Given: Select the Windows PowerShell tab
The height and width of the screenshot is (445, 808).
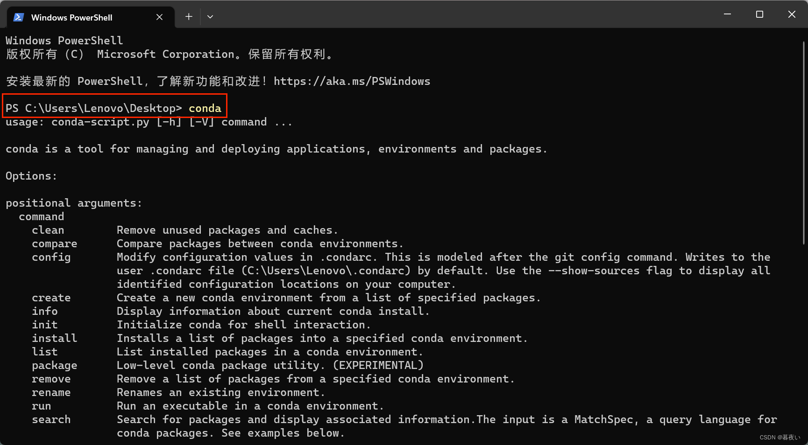Looking at the screenshot, I should pyautogui.click(x=91, y=17).
